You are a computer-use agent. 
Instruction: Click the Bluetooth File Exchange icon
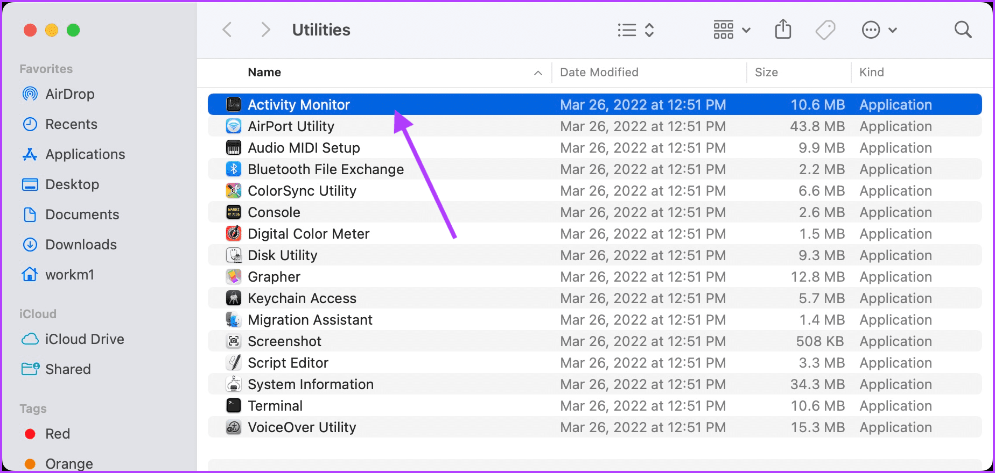234,169
